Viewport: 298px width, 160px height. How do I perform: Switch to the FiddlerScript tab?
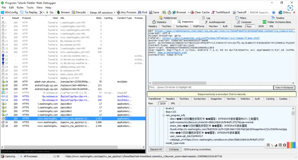point(168,18)
